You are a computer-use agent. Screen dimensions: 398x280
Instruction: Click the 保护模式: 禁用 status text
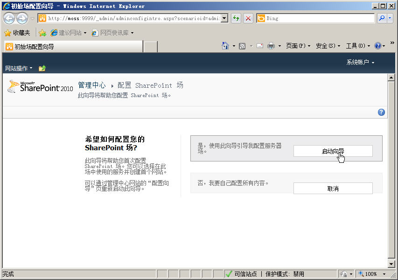coord(285,274)
